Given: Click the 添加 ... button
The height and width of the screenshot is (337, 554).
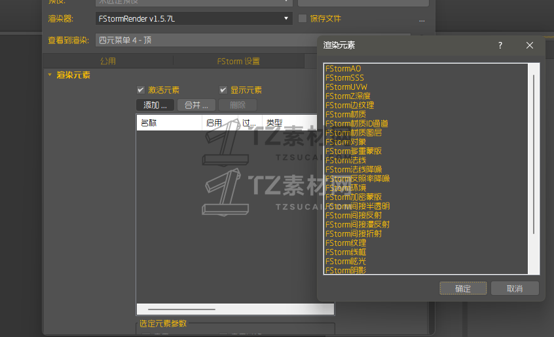Looking at the screenshot, I should click(x=155, y=105).
